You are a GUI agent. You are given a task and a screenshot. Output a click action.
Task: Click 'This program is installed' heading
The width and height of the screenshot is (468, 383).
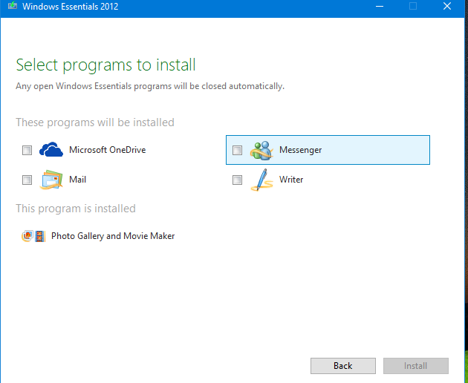(x=76, y=209)
